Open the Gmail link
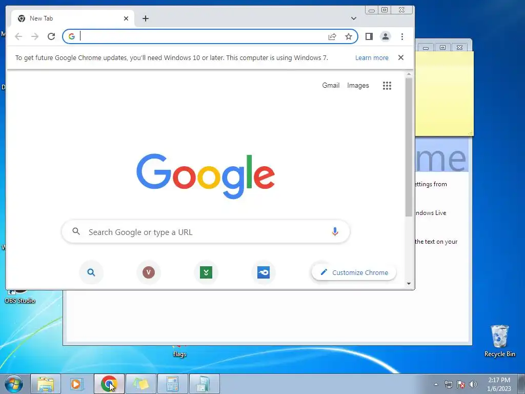Image resolution: width=525 pixels, height=394 pixels. pos(331,86)
